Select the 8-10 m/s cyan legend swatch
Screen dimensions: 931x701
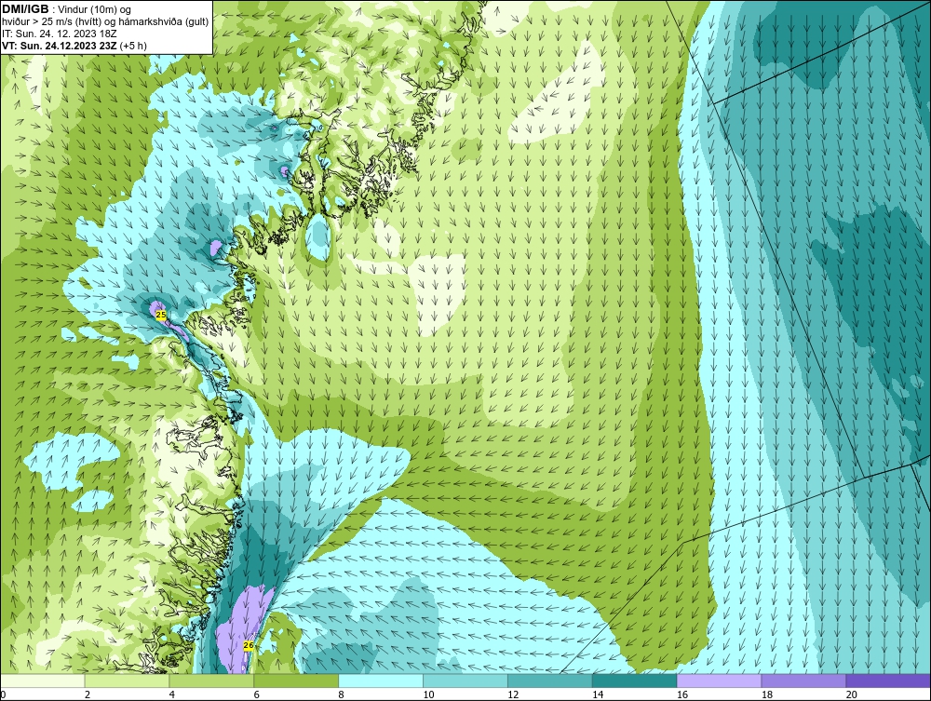(x=381, y=681)
